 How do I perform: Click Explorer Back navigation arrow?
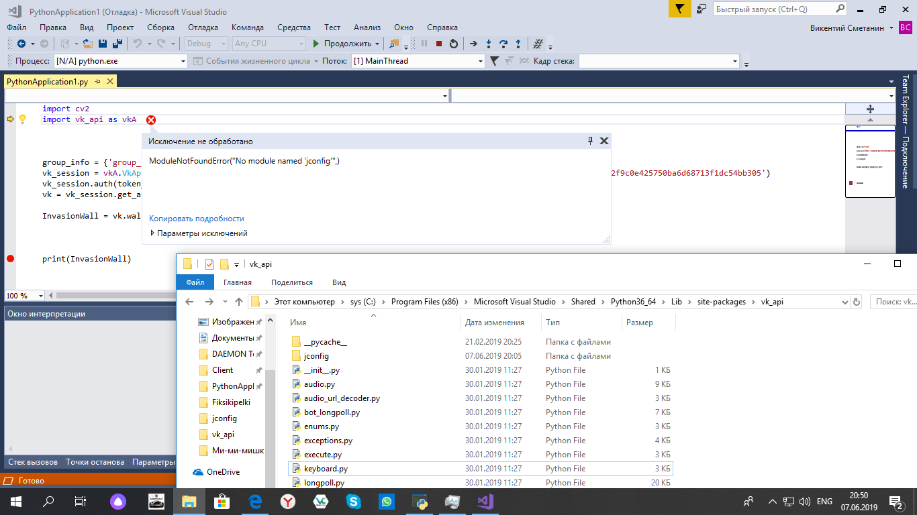click(x=189, y=302)
